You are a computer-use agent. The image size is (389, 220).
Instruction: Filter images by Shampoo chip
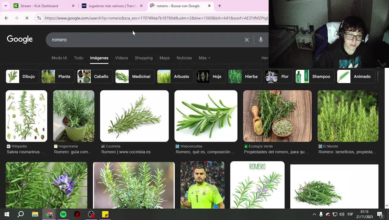(315, 76)
